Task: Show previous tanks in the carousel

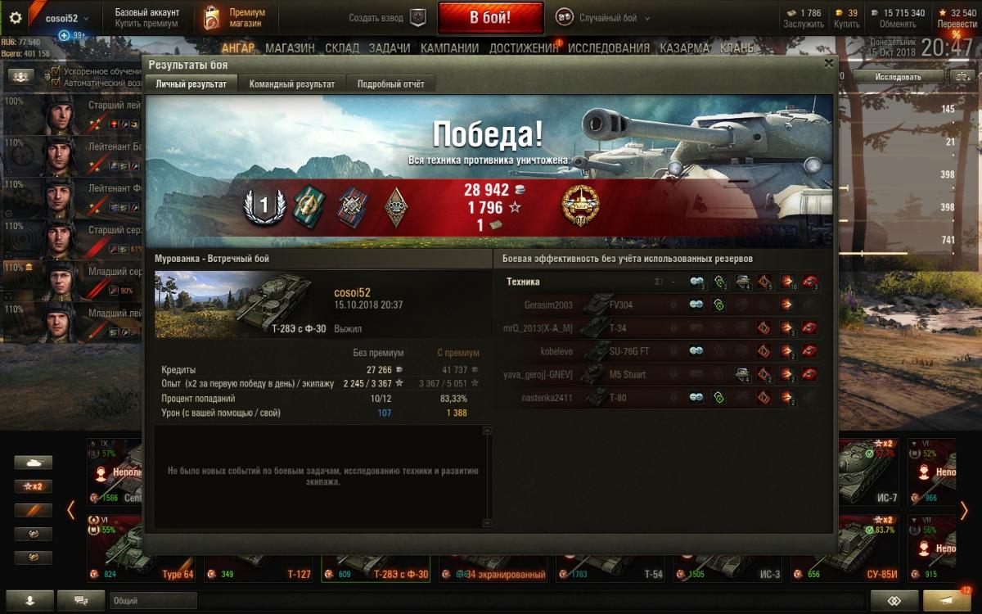Action: point(71,510)
